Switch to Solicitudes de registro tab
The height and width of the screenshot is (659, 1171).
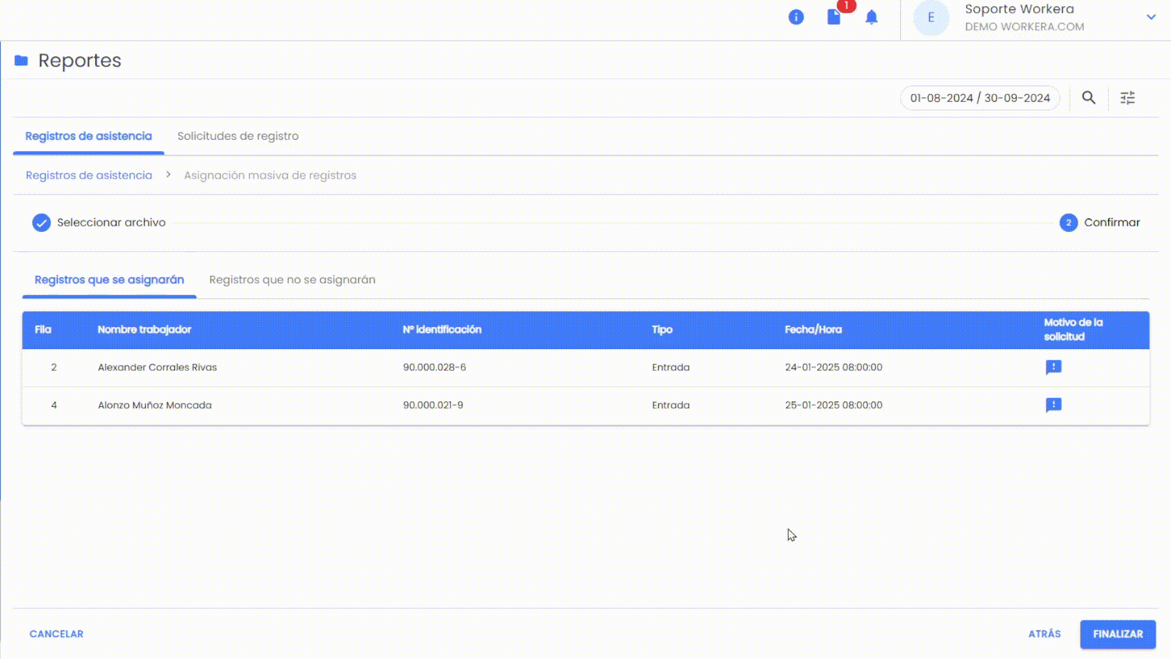point(238,136)
